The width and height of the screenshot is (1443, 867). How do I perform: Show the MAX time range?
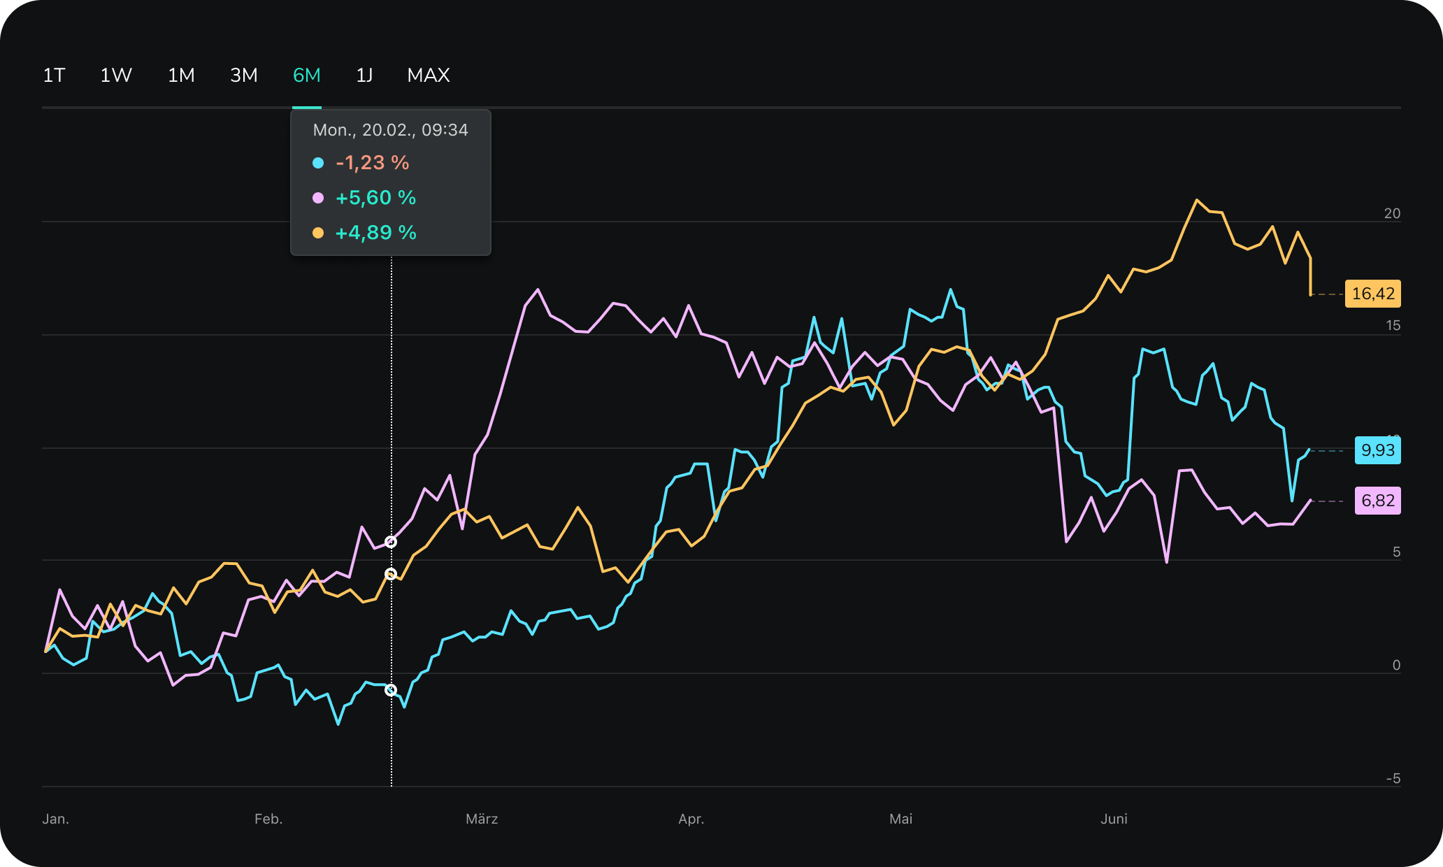click(429, 76)
